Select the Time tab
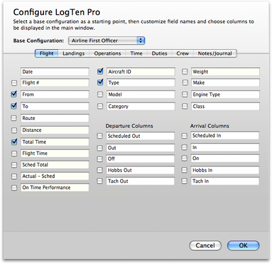272x264 pixels. pyautogui.click(x=136, y=54)
